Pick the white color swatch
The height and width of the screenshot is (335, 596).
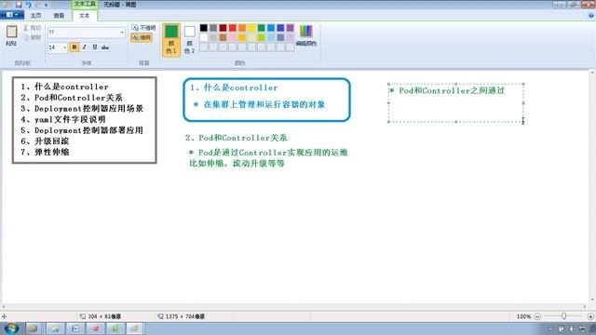[x=204, y=37]
